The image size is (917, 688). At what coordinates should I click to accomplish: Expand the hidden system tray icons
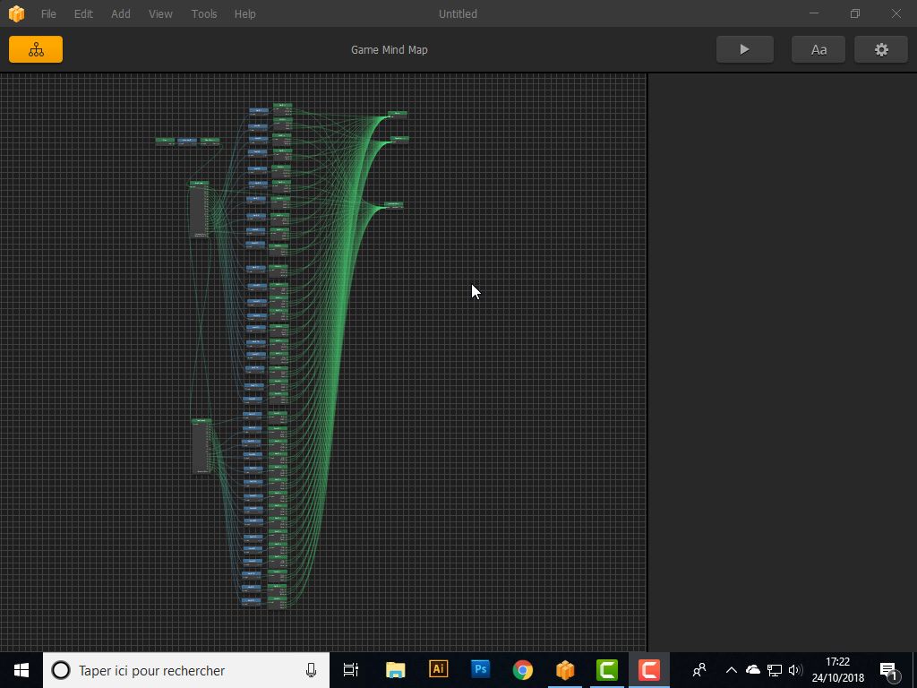731,670
